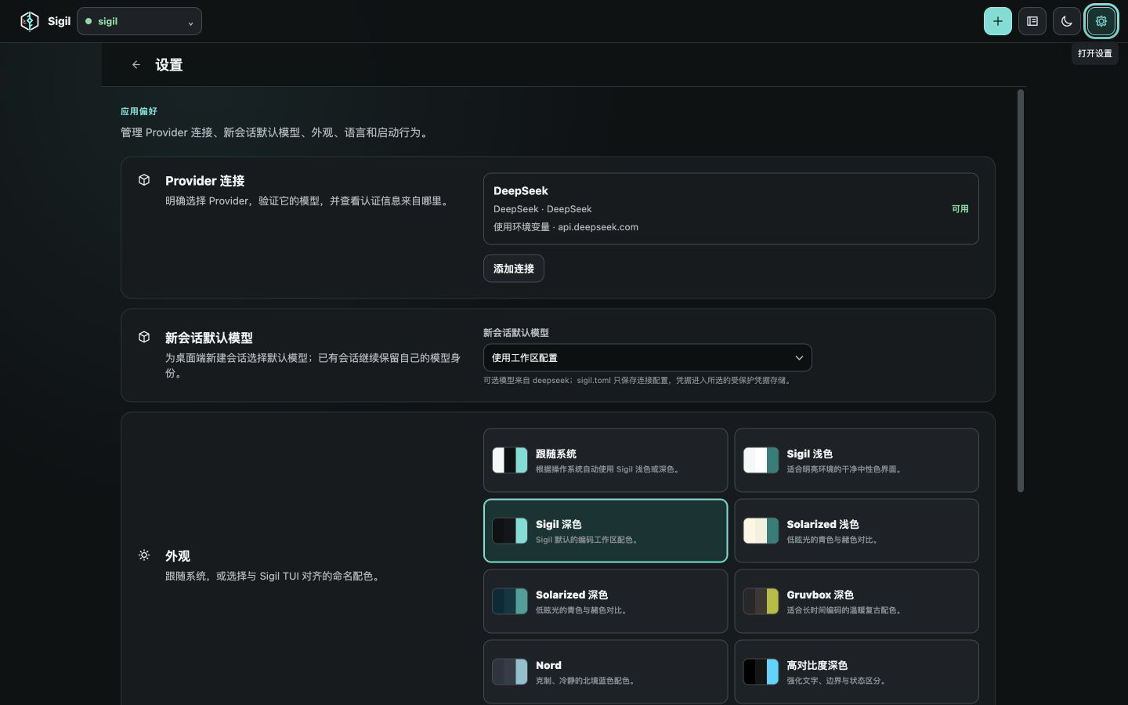Click the 可用 status label
1128x705 pixels.
click(x=960, y=209)
